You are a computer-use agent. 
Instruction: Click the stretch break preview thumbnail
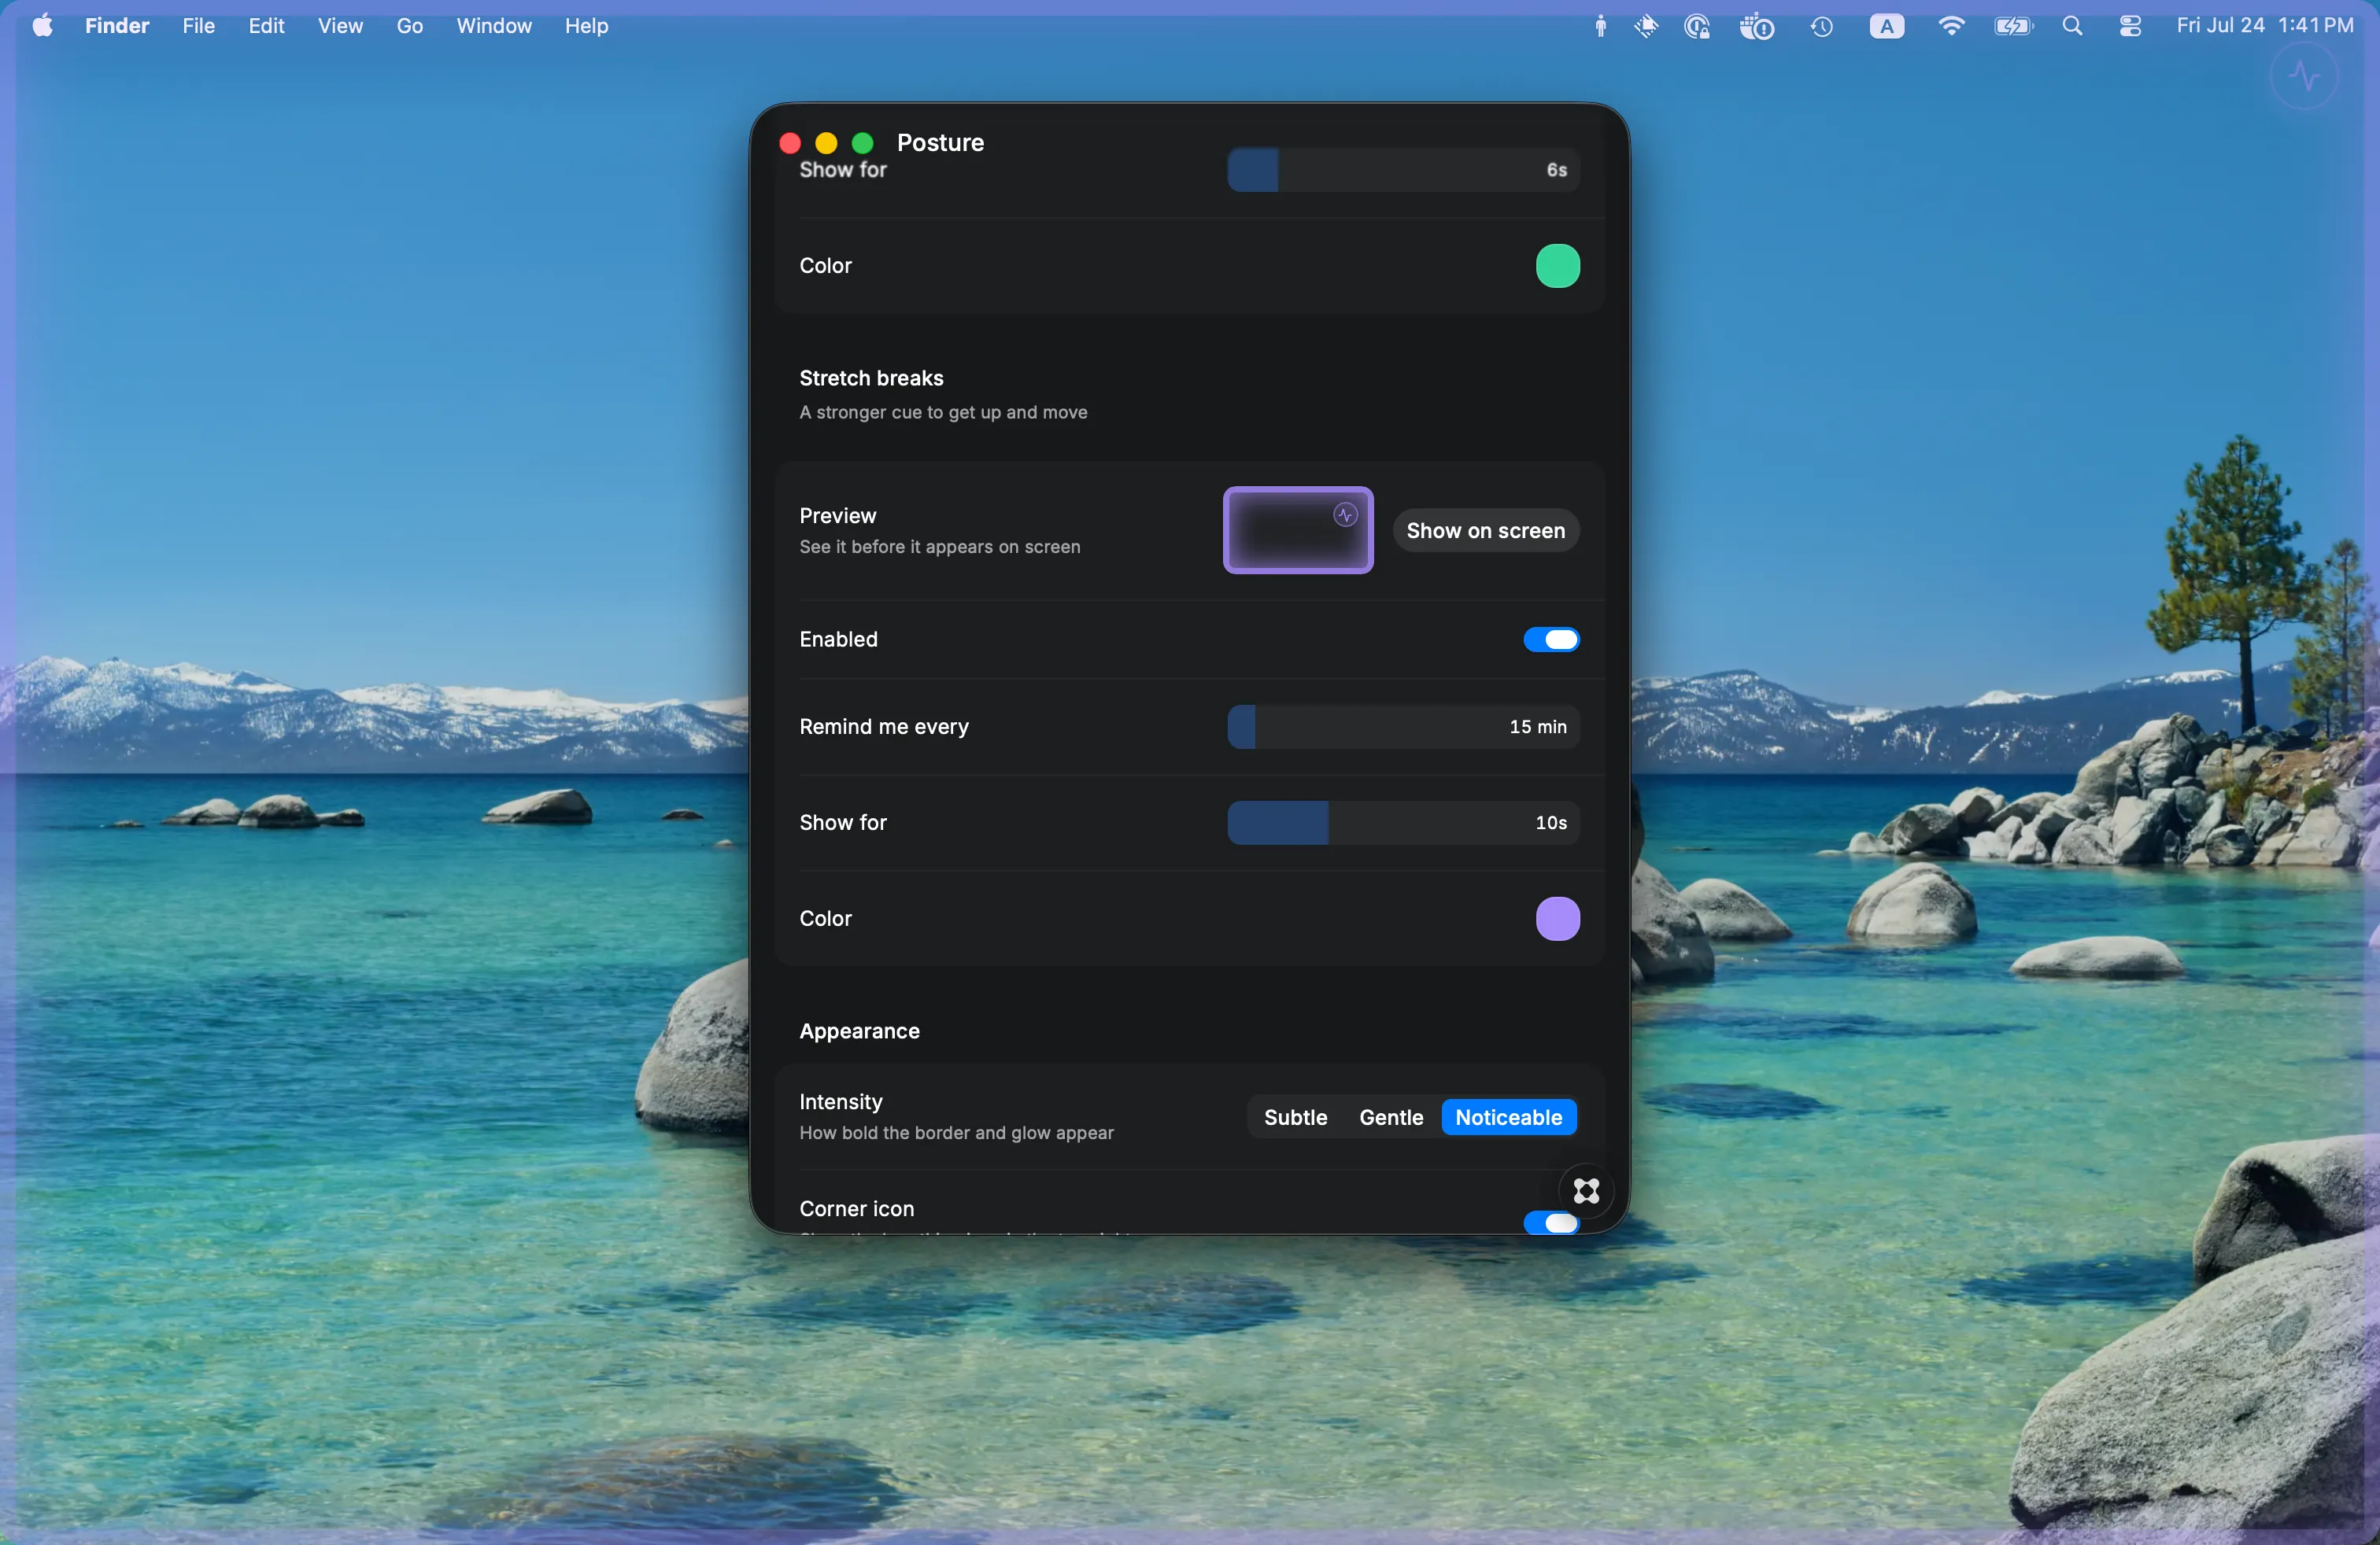pyautogui.click(x=1298, y=531)
